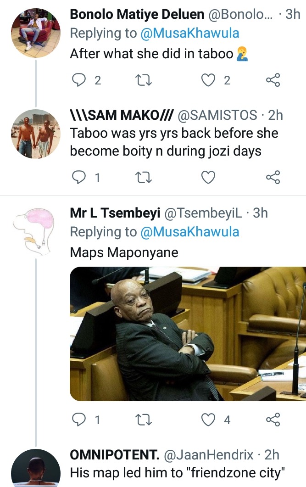Screen dimensions: 306x487
Task: Like Bonolo Matiye Deluen's taboo tweet
Action: coord(208,80)
